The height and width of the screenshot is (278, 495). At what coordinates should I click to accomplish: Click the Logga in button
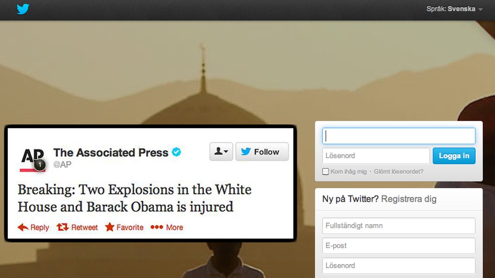(x=454, y=156)
